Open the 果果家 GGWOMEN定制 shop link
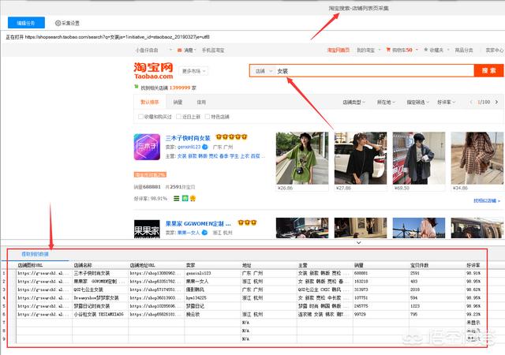The width and height of the screenshot is (505, 355). (x=198, y=223)
